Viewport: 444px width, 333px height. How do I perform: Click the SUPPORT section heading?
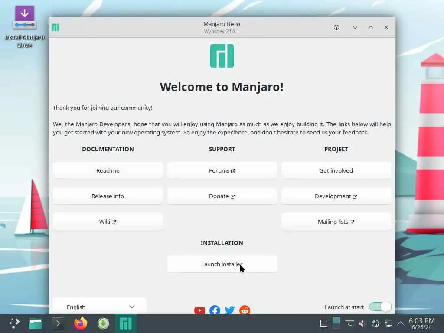pos(222,149)
